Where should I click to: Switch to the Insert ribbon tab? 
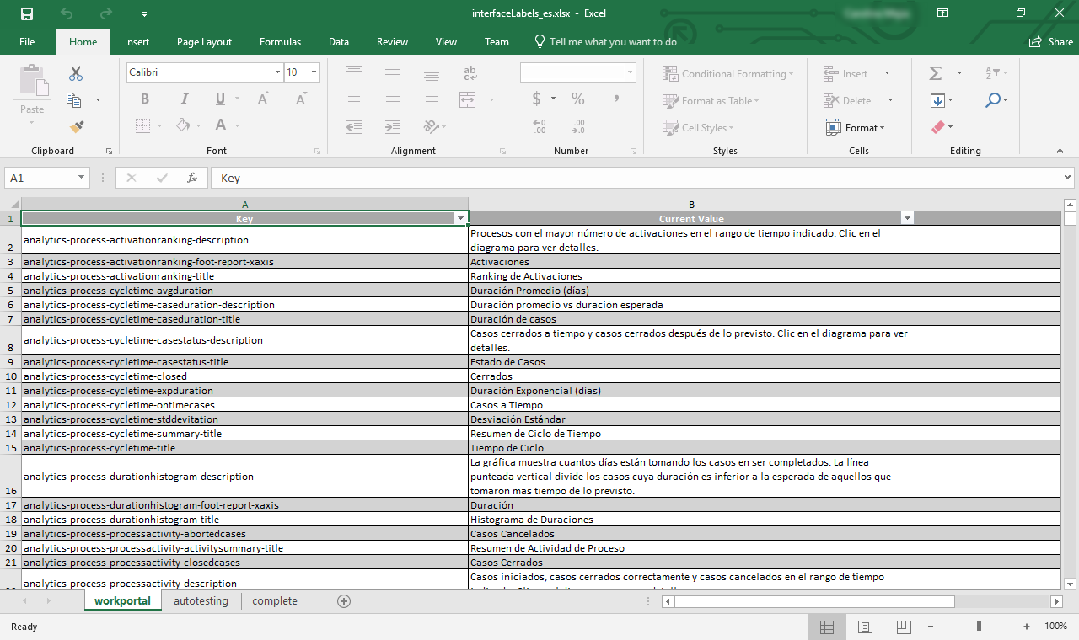click(137, 42)
